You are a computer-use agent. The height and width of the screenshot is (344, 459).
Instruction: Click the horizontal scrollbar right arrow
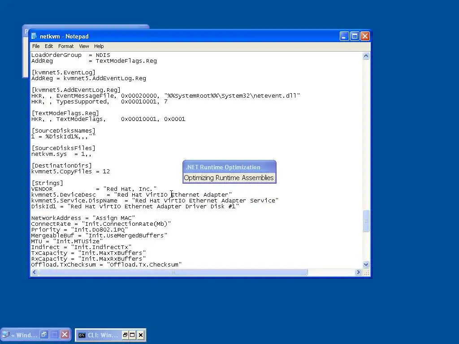(358, 272)
